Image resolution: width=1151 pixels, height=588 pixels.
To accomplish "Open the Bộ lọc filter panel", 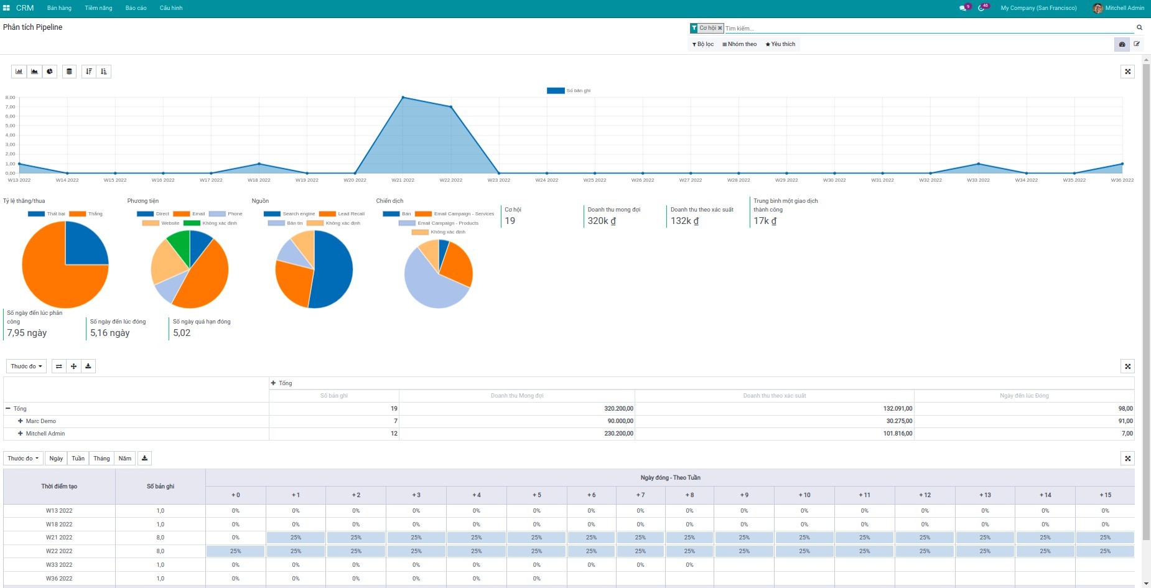I will [703, 44].
